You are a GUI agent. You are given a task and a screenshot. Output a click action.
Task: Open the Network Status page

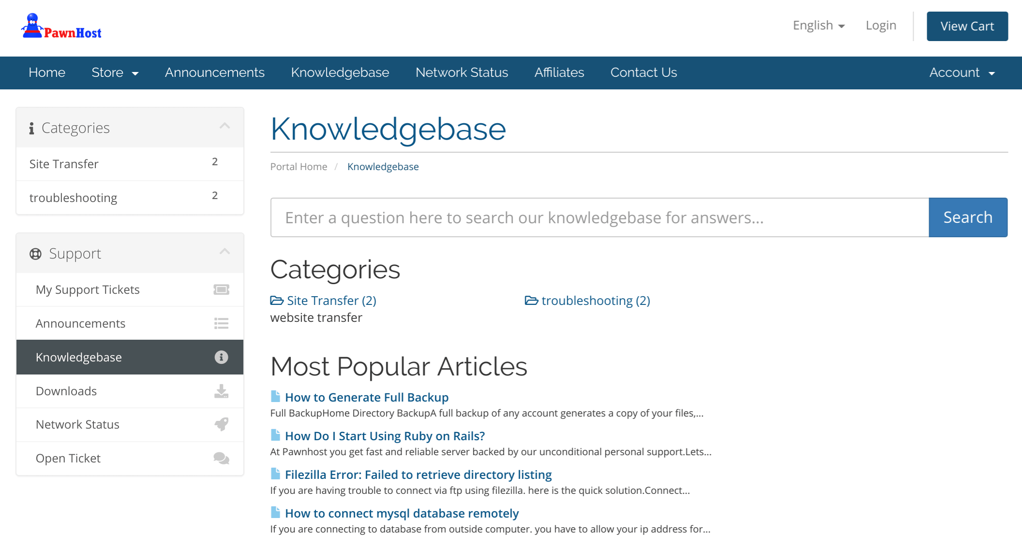click(x=462, y=72)
